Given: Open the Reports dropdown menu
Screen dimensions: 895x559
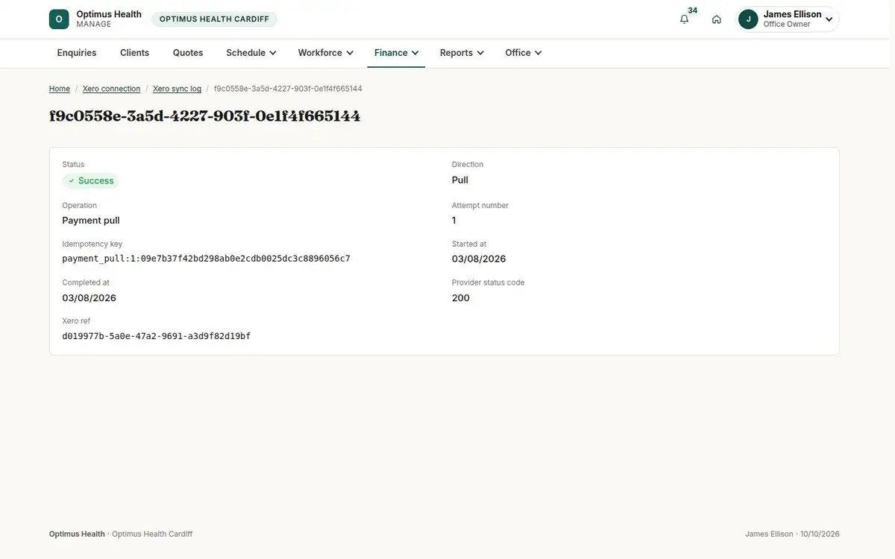Looking at the screenshot, I should pos(462,53).
